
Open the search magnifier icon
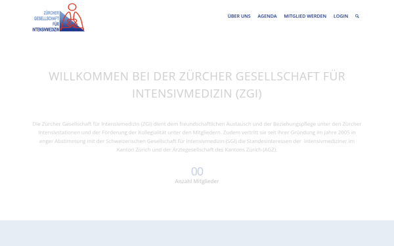pyautogui.click(x=357, y=16)
